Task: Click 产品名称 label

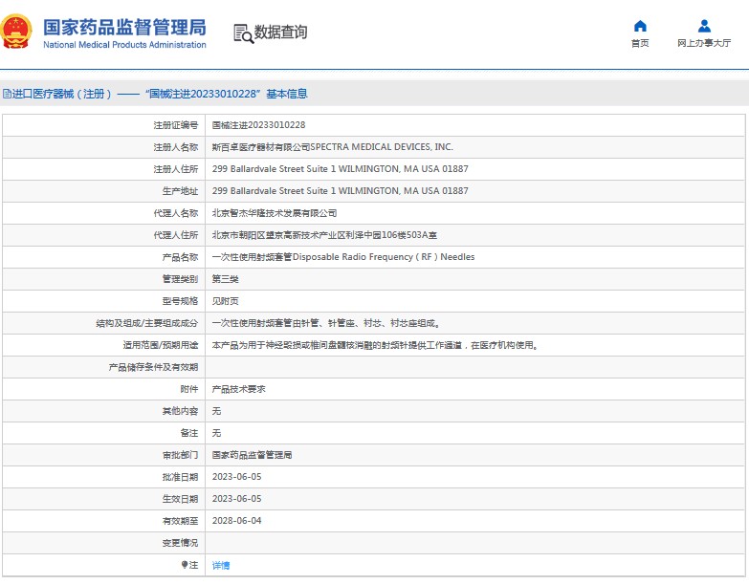Action: tap(180, 257)
